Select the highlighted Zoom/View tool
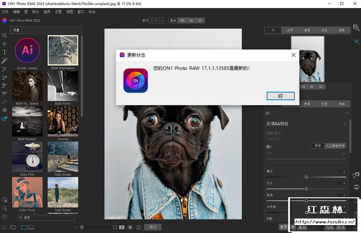The height and width of the screenshot is (233, 361). point(4,119)
